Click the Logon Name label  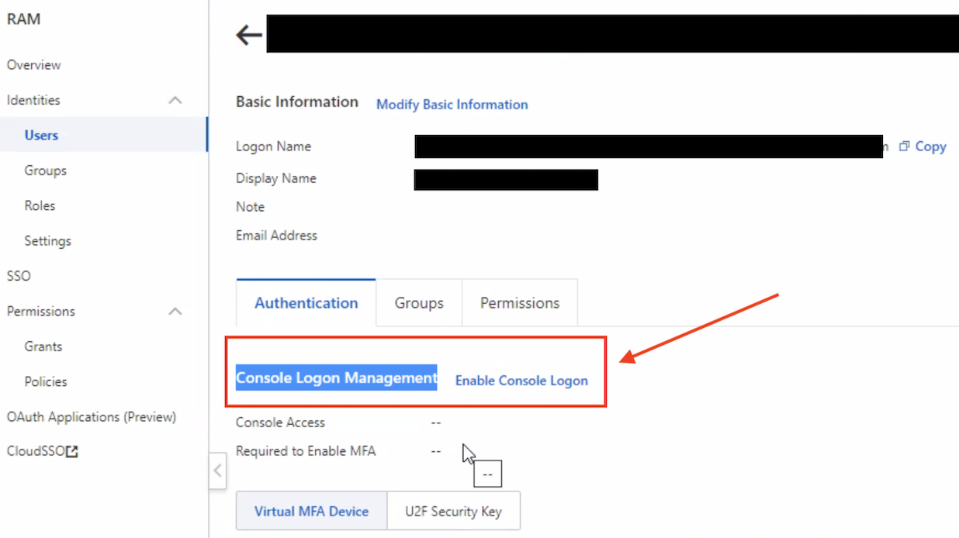273,147
